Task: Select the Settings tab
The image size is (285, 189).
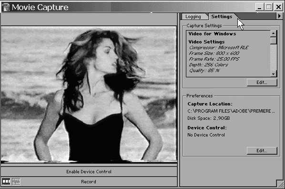Action: [222, 17]
